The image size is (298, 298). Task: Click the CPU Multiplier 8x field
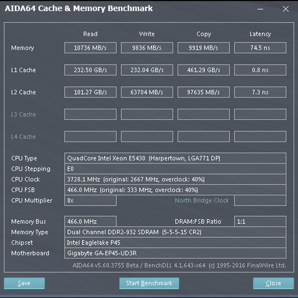pos(91,201)
